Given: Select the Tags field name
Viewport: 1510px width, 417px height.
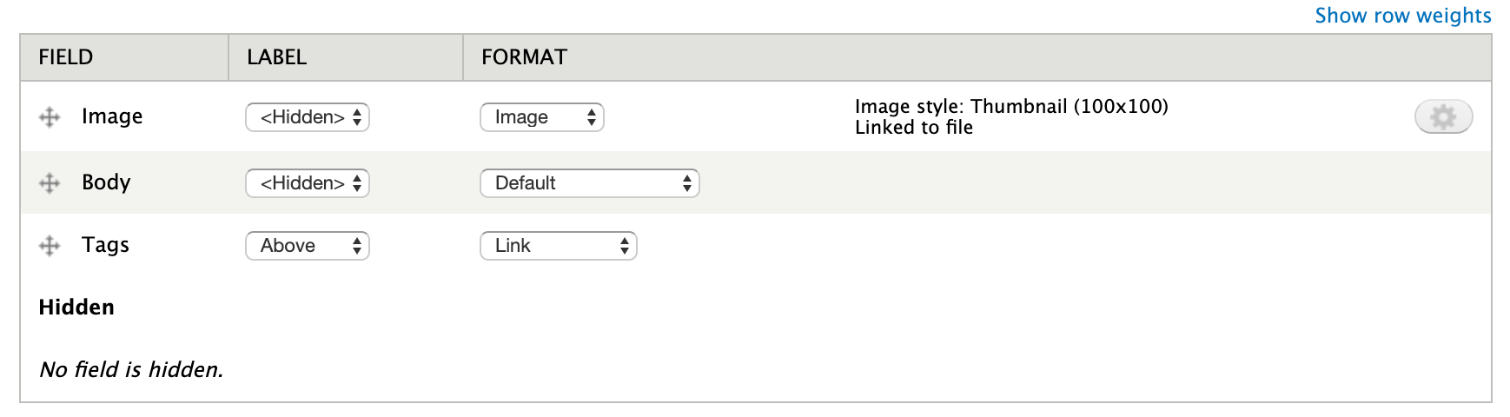Looking at the screenshot, I should 105,245.
